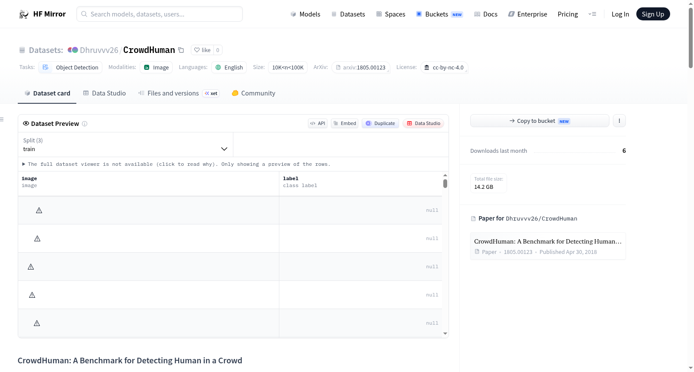Open the Split train dropdown
This screenshot has height=372, width=694.
[125, 145]
